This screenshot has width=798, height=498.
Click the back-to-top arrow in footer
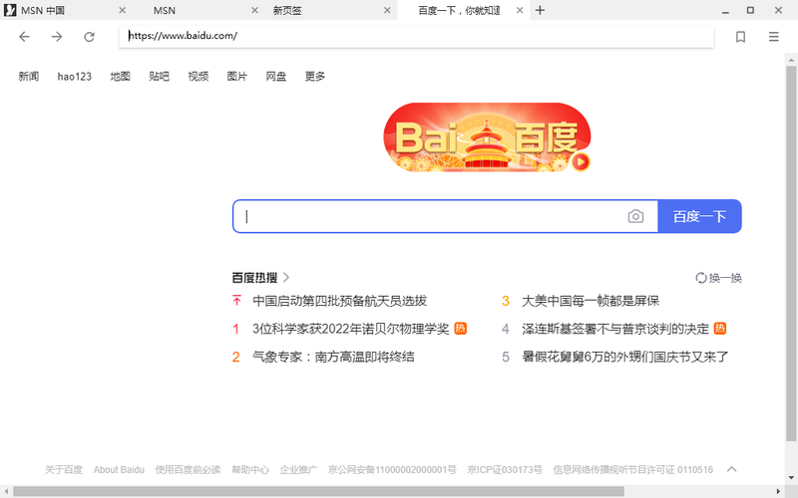(x=731, y=469)
